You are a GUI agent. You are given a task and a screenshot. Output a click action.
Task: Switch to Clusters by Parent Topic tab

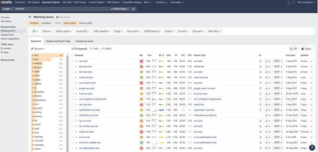click(58, 41)
